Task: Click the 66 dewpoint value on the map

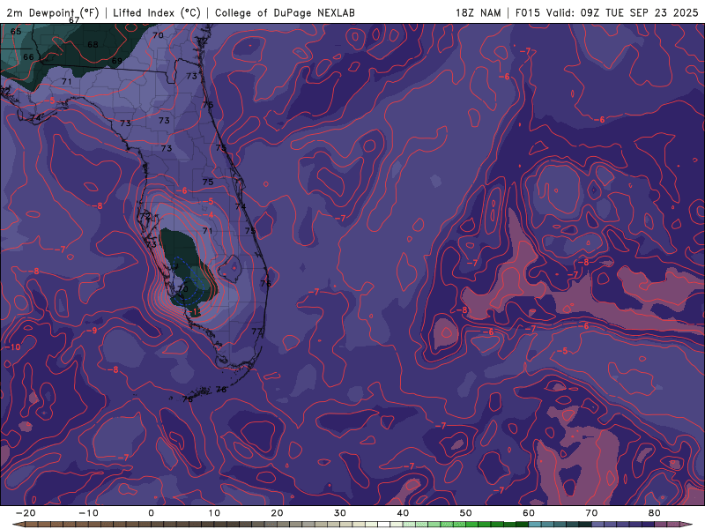Action: (x=28, y=57)
